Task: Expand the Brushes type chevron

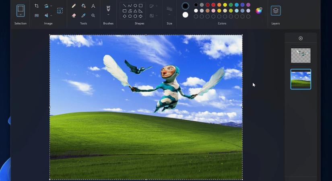Action: click(108, 15)
